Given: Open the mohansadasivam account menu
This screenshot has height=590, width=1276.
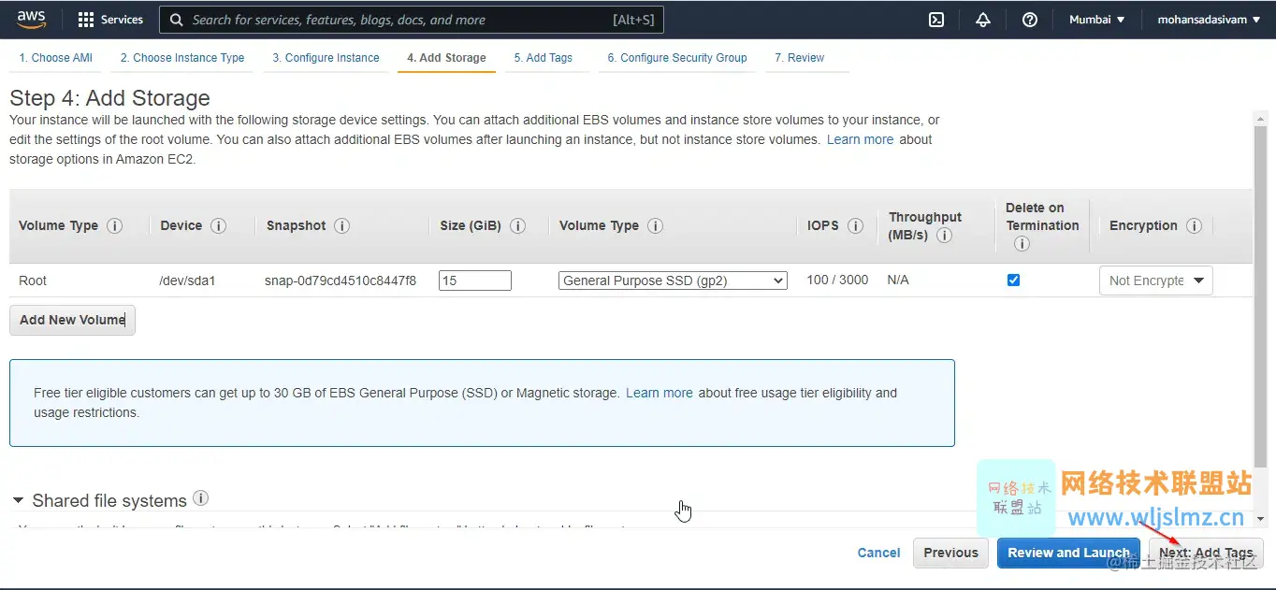Looking at the screenshot, I should tap(1209, 20).
